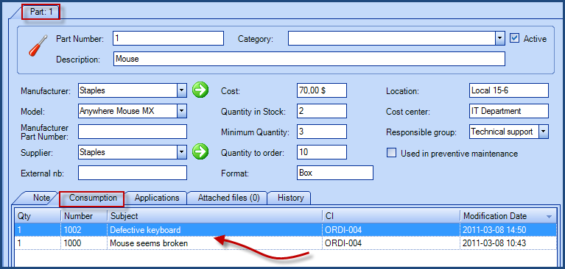The height and width of the screenshot is (269, 565).
Task: Click request number 1002
Action: click(72, 230)
